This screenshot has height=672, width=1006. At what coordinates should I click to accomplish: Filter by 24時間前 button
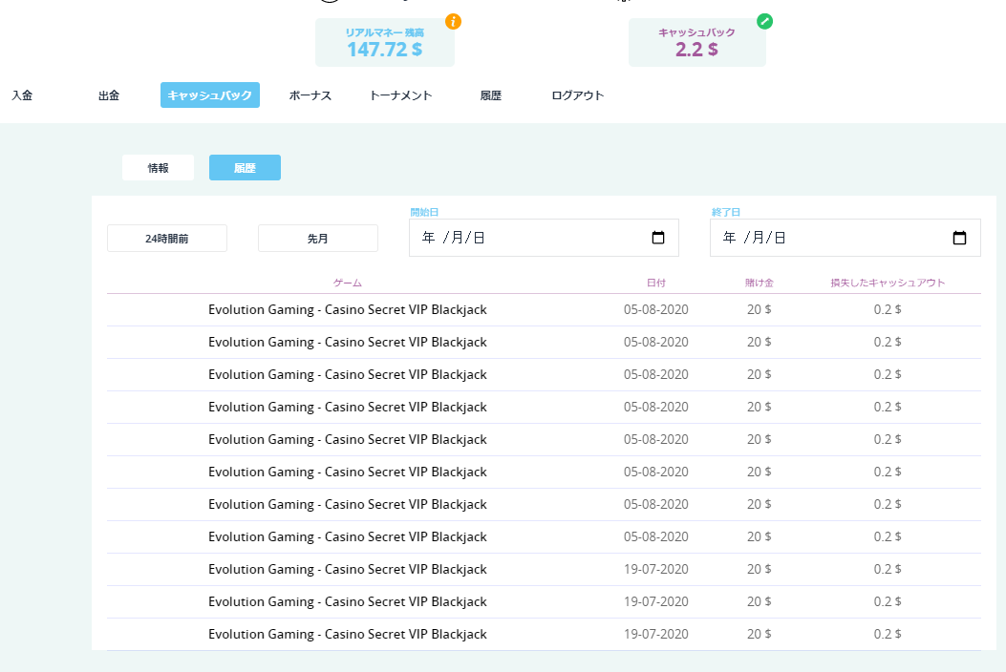pos(167,239)
